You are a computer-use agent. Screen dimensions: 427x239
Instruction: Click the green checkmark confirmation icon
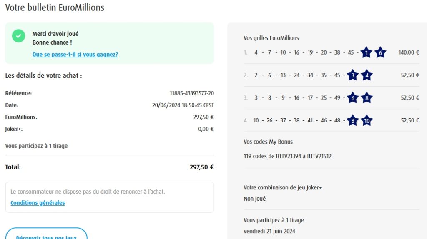[18, 36]
